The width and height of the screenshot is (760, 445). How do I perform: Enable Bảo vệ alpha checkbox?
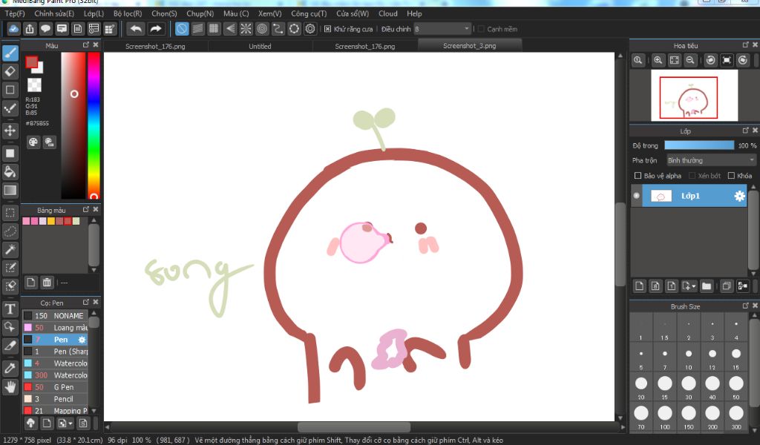(638, 175)
